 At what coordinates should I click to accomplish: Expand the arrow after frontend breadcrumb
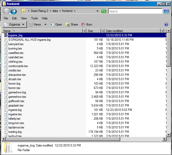coord(75,11)
